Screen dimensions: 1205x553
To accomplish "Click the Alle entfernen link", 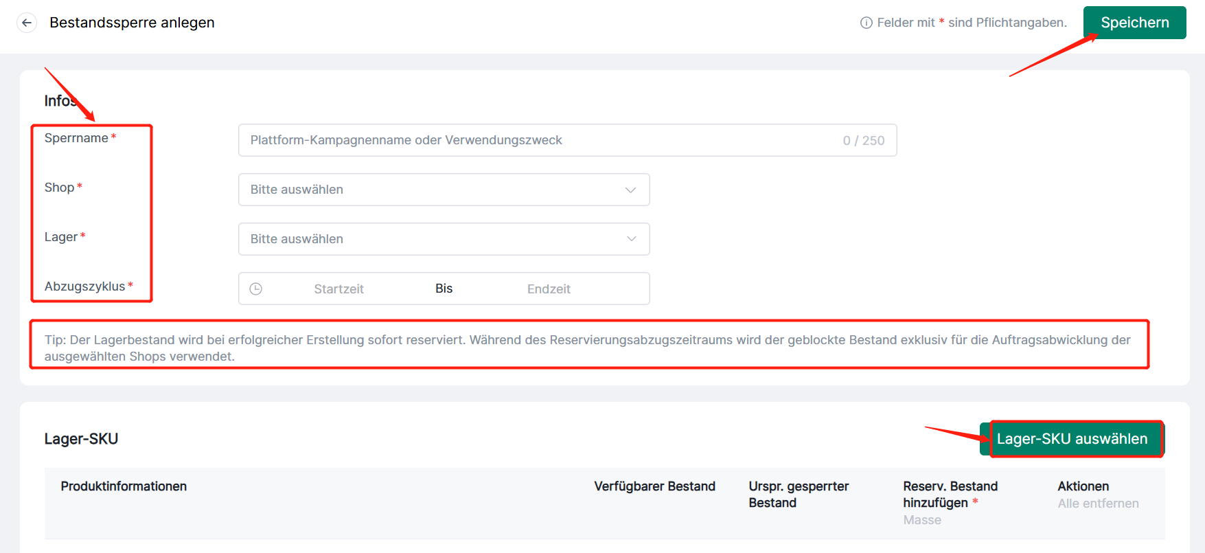I will coord(1098,504).
